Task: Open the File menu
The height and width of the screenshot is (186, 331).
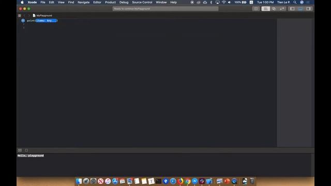Action: pos(43,2)
